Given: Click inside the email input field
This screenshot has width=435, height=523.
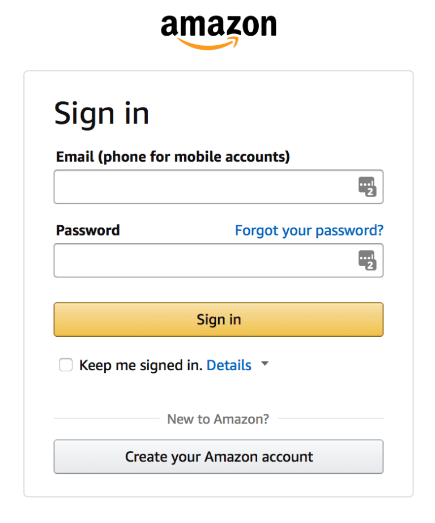Looking at the screenshot, I should (198, 187).
